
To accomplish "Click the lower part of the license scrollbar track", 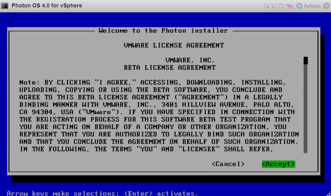I will point(306,130).
